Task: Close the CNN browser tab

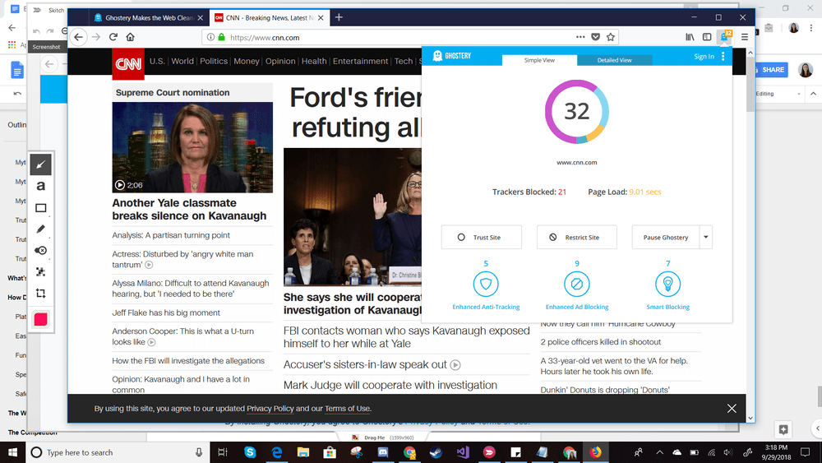Action: [321, 18]
